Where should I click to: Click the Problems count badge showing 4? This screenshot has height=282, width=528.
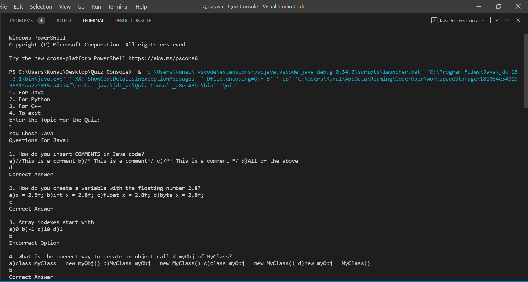[41, 21]
